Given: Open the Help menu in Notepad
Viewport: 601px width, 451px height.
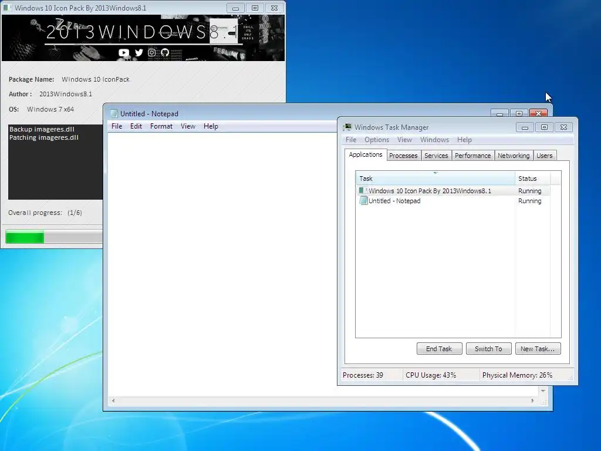Looking at the screenshot, I should pos(211,126).
